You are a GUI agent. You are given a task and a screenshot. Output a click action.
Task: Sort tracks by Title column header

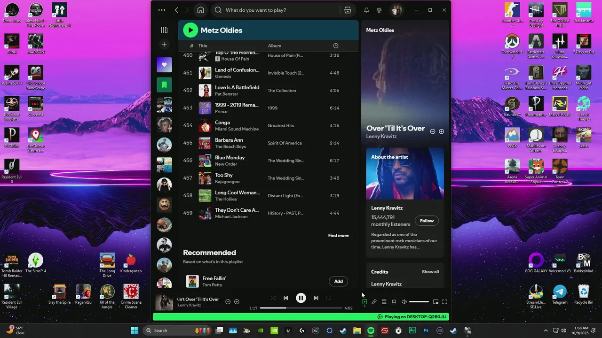(x=203, y=46)
